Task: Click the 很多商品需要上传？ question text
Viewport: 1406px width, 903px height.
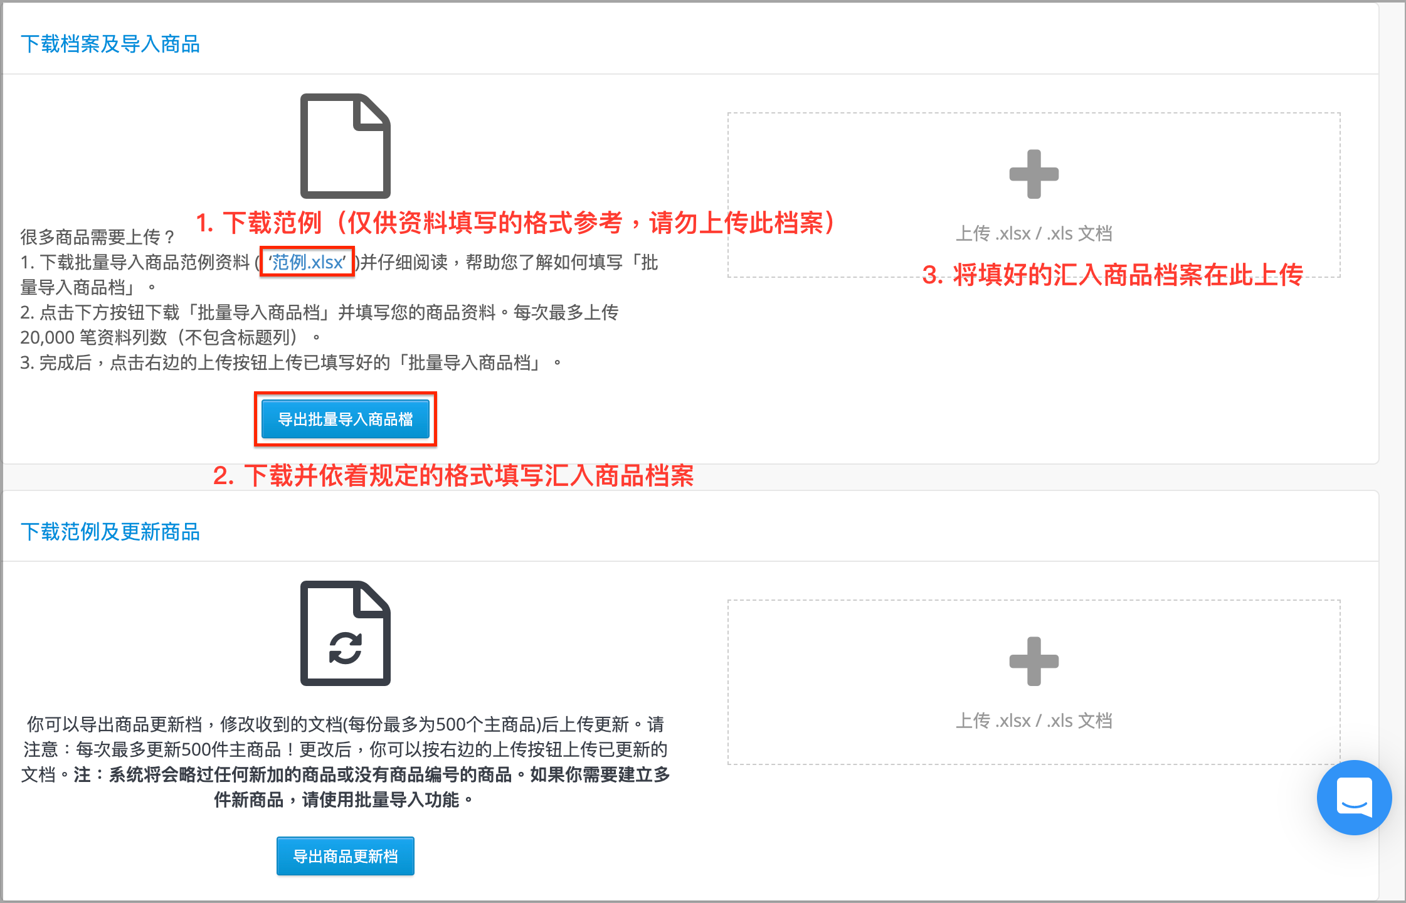Action: 98,237
